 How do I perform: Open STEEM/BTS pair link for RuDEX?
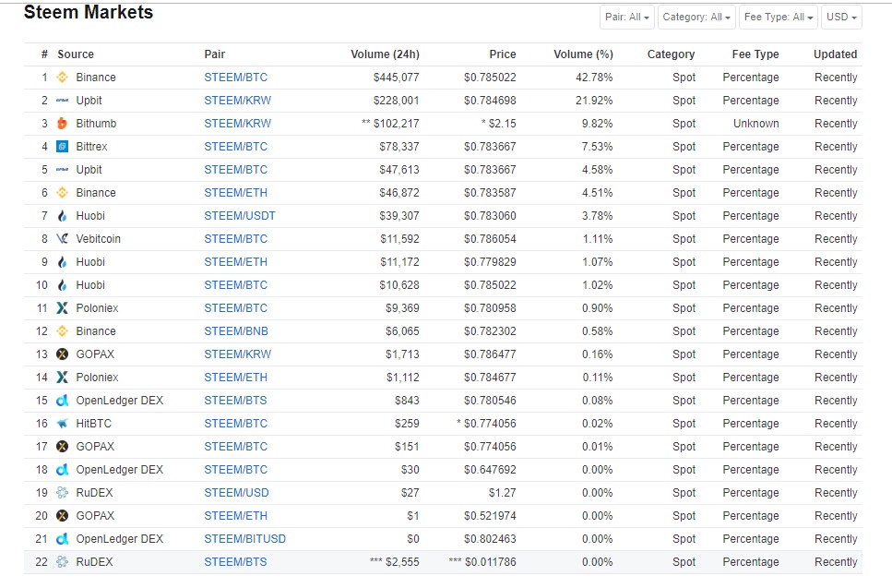235,562
